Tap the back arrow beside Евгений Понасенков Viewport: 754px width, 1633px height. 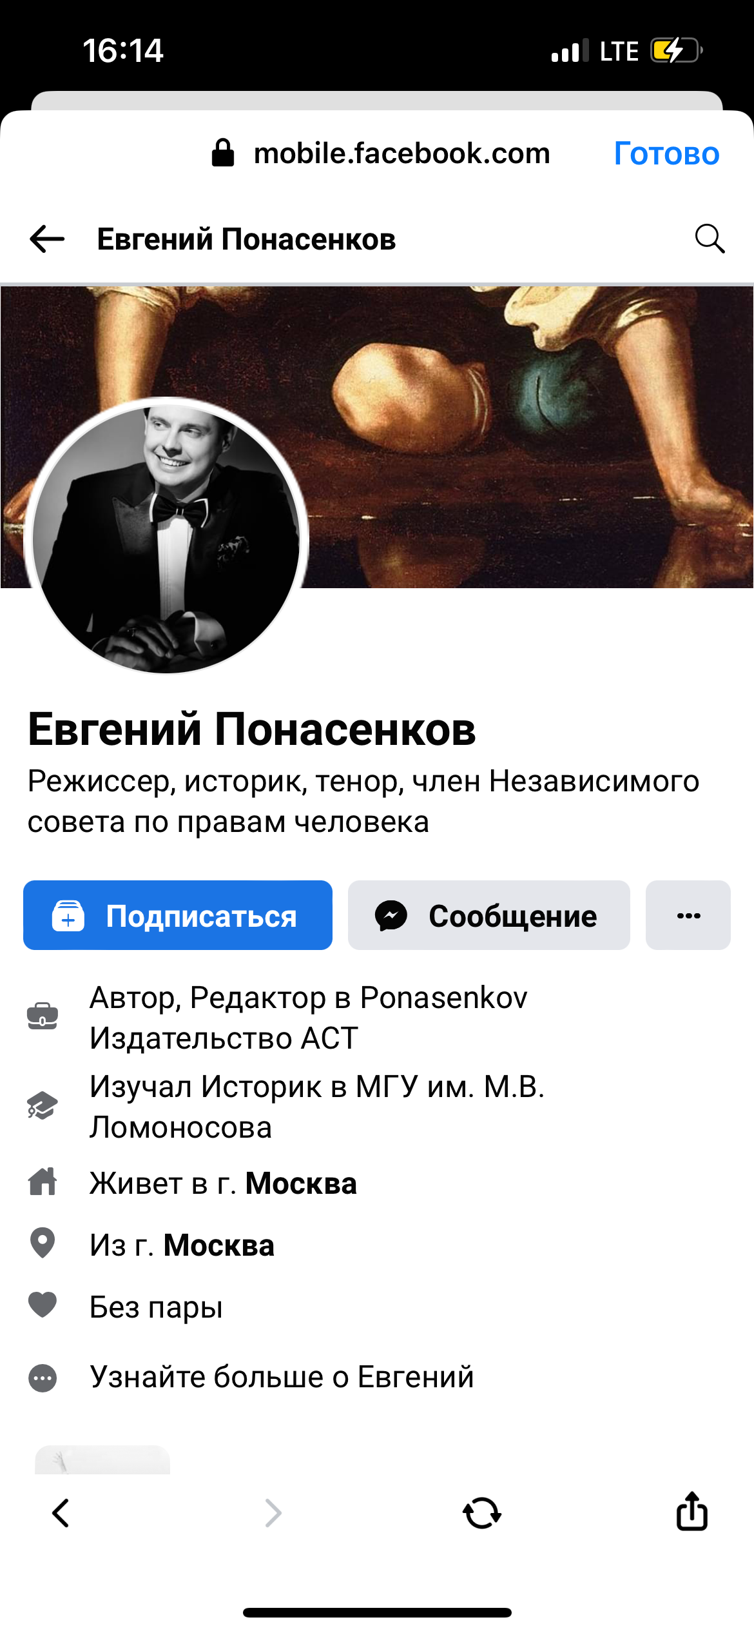click(x=47, y=239)
